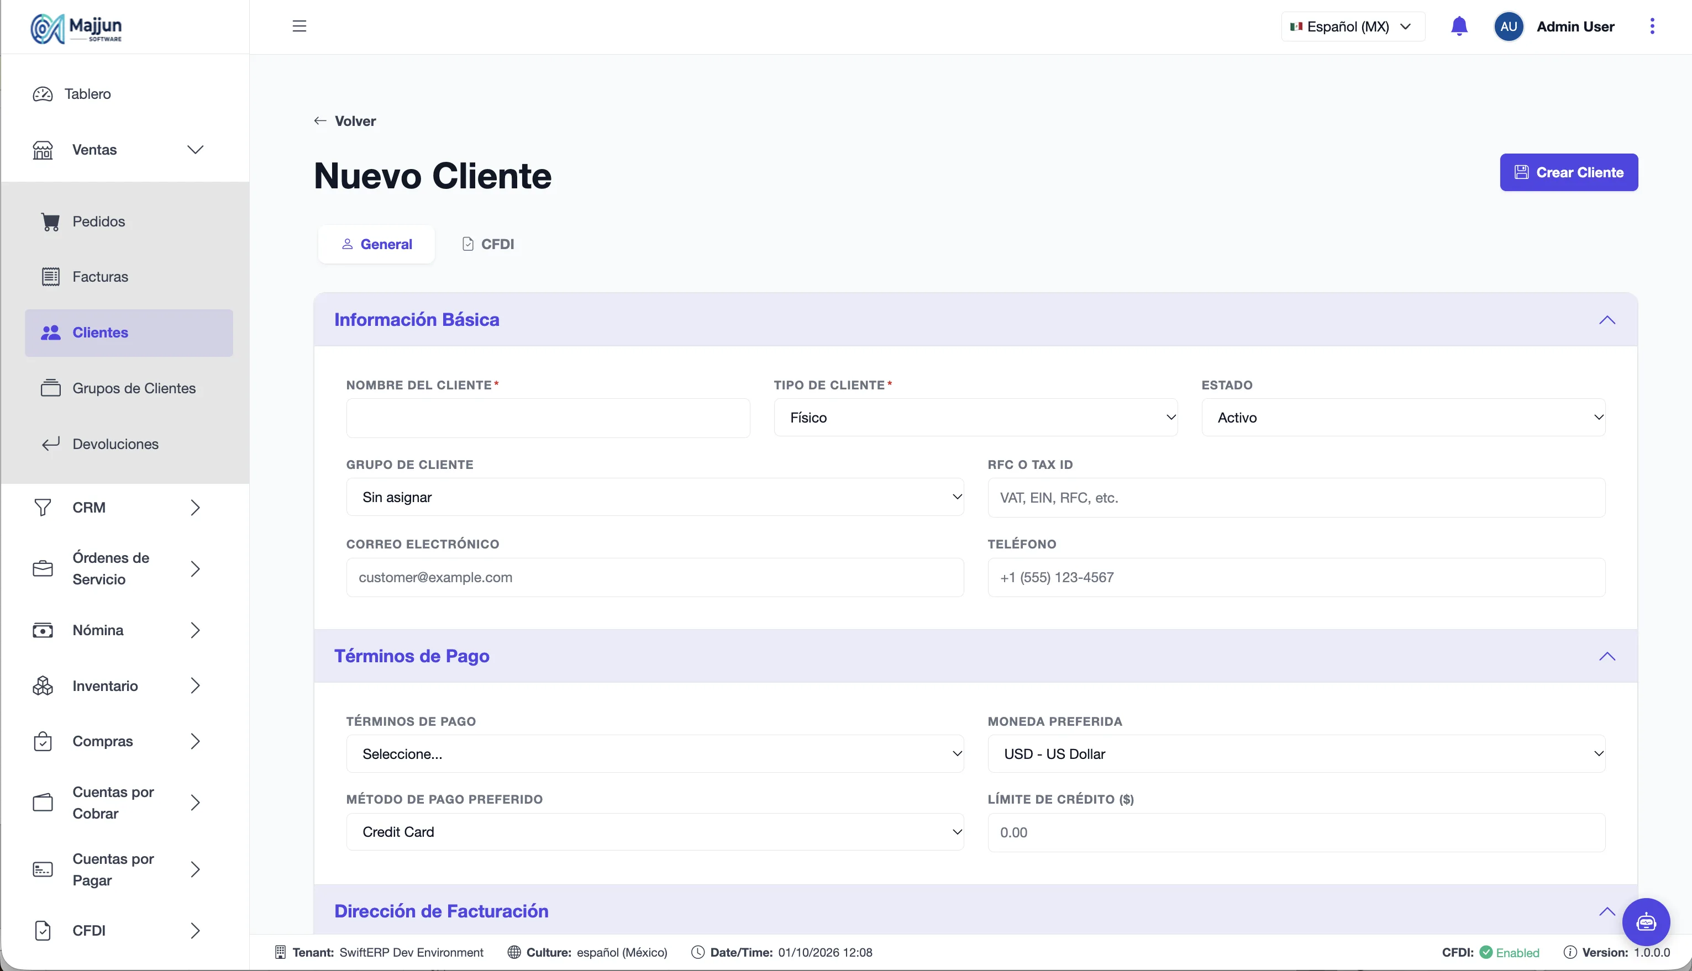Click the AU user avatar
Image resolution: width=1692 pixels, height=971 pixels.
coord(1509,27)
